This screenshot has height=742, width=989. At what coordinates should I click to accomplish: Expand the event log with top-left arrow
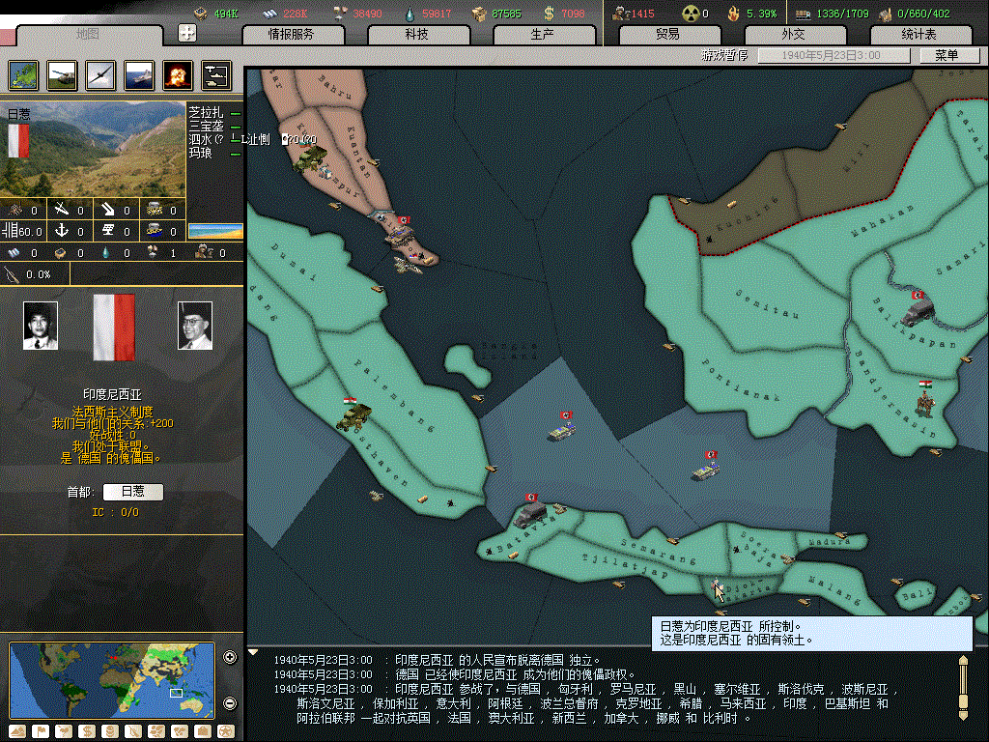[253, 652]
